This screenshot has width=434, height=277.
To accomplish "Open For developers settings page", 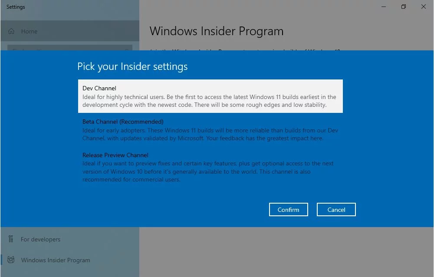I will click(70, 239).
